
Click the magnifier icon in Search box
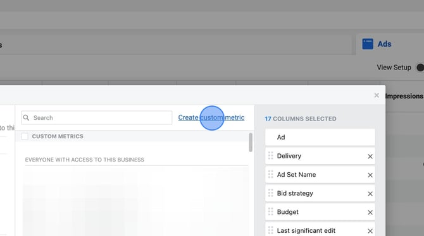click(x=26, y=117)
